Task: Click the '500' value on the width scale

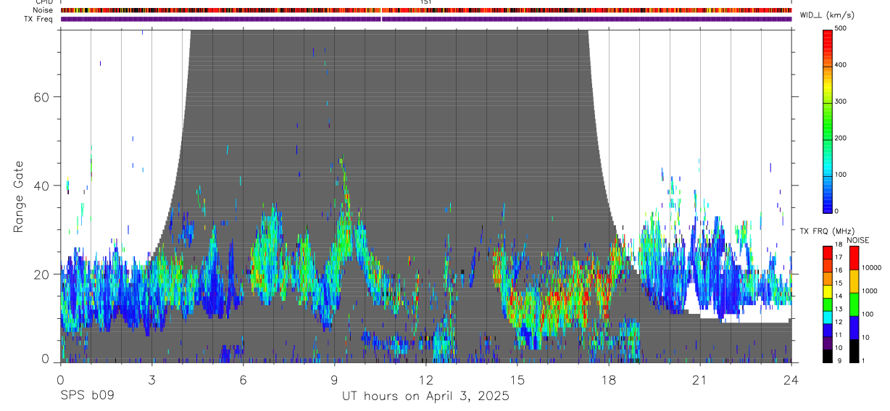Action: [841, 28]
